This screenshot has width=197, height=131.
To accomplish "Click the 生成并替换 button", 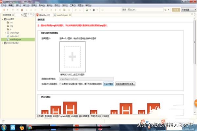I will pyautogui.click(x=108, y=84).
